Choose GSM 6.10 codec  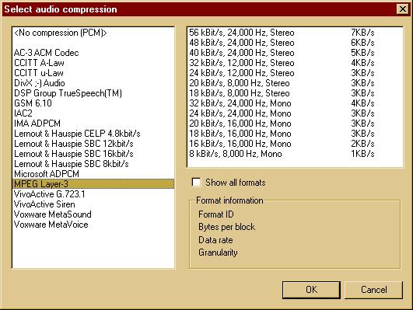tap(93, 103)
